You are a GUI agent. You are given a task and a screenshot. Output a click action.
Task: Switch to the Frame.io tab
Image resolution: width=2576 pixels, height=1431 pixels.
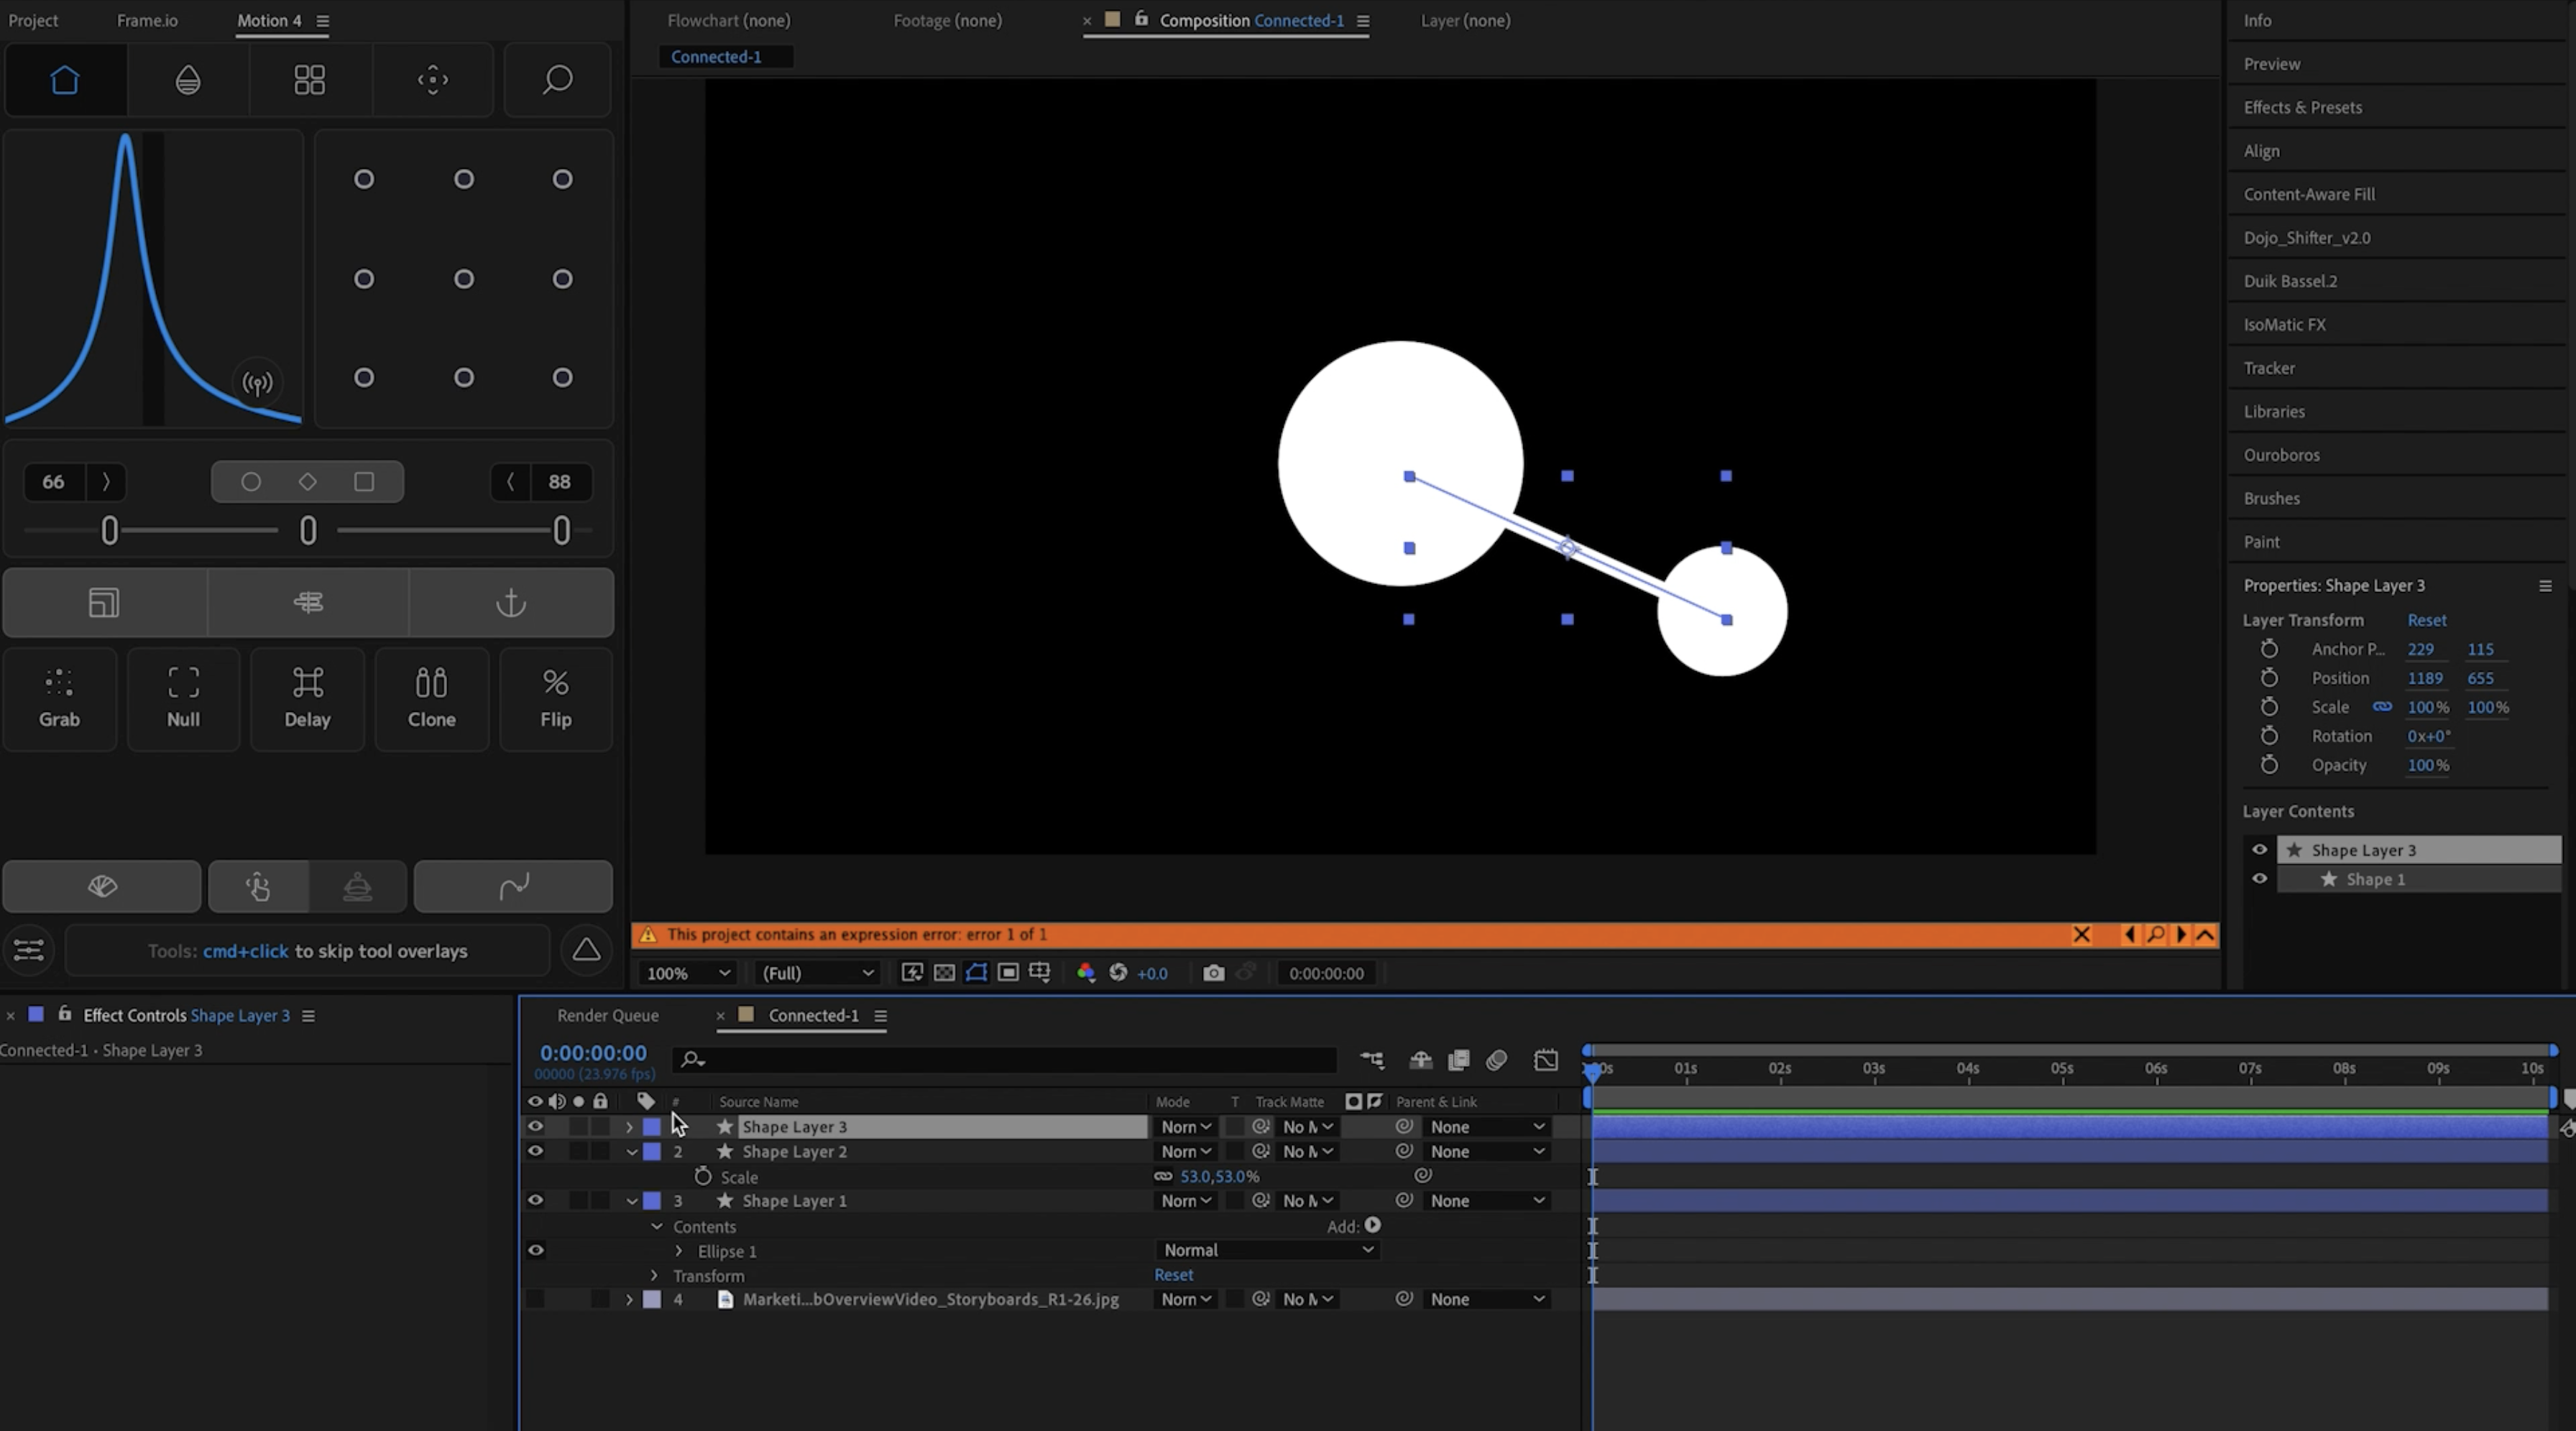click(x=147, y=20)
